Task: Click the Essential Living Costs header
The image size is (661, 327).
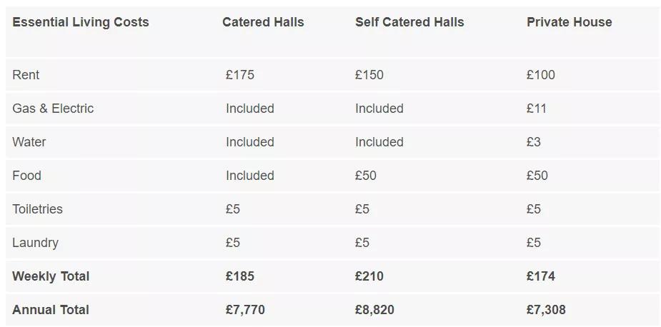Action: [81, 22]
